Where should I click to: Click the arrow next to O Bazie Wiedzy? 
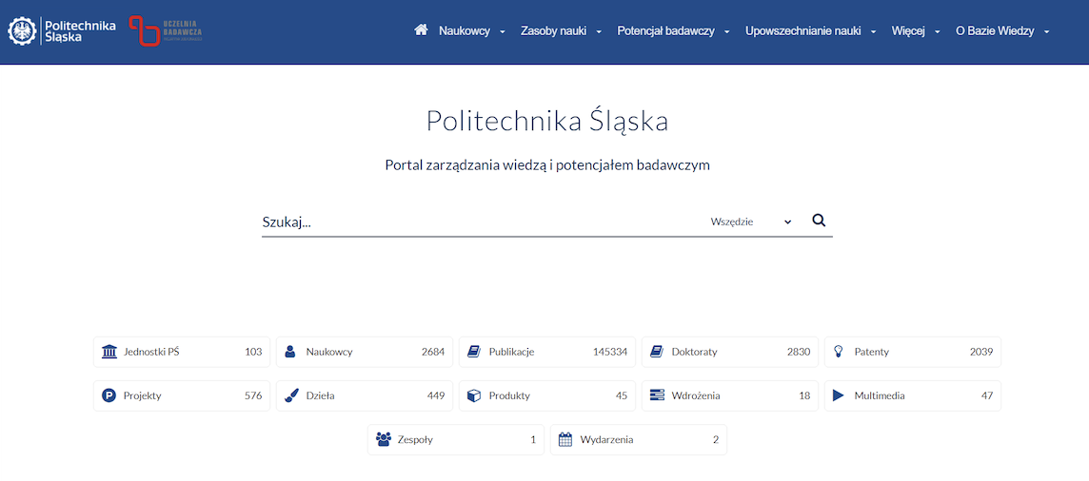[1046, 32]
